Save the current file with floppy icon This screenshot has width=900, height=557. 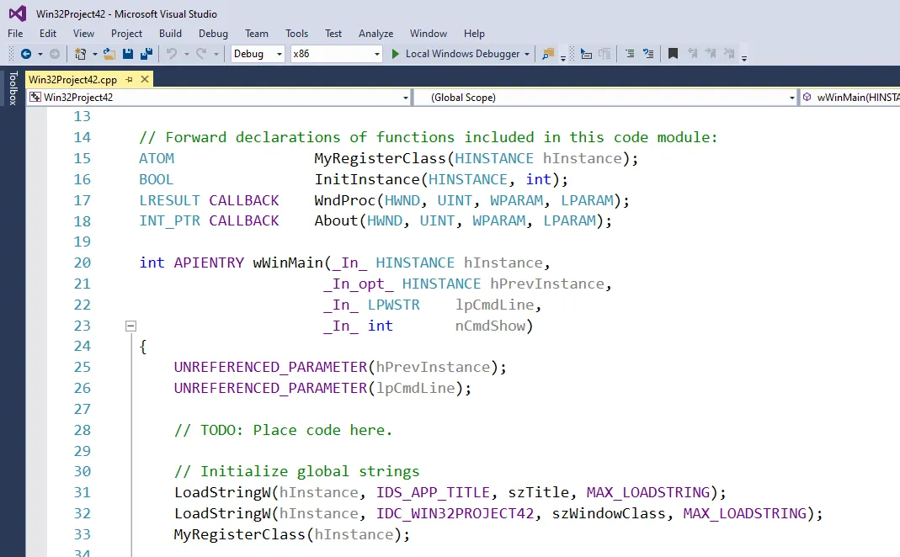128,54
